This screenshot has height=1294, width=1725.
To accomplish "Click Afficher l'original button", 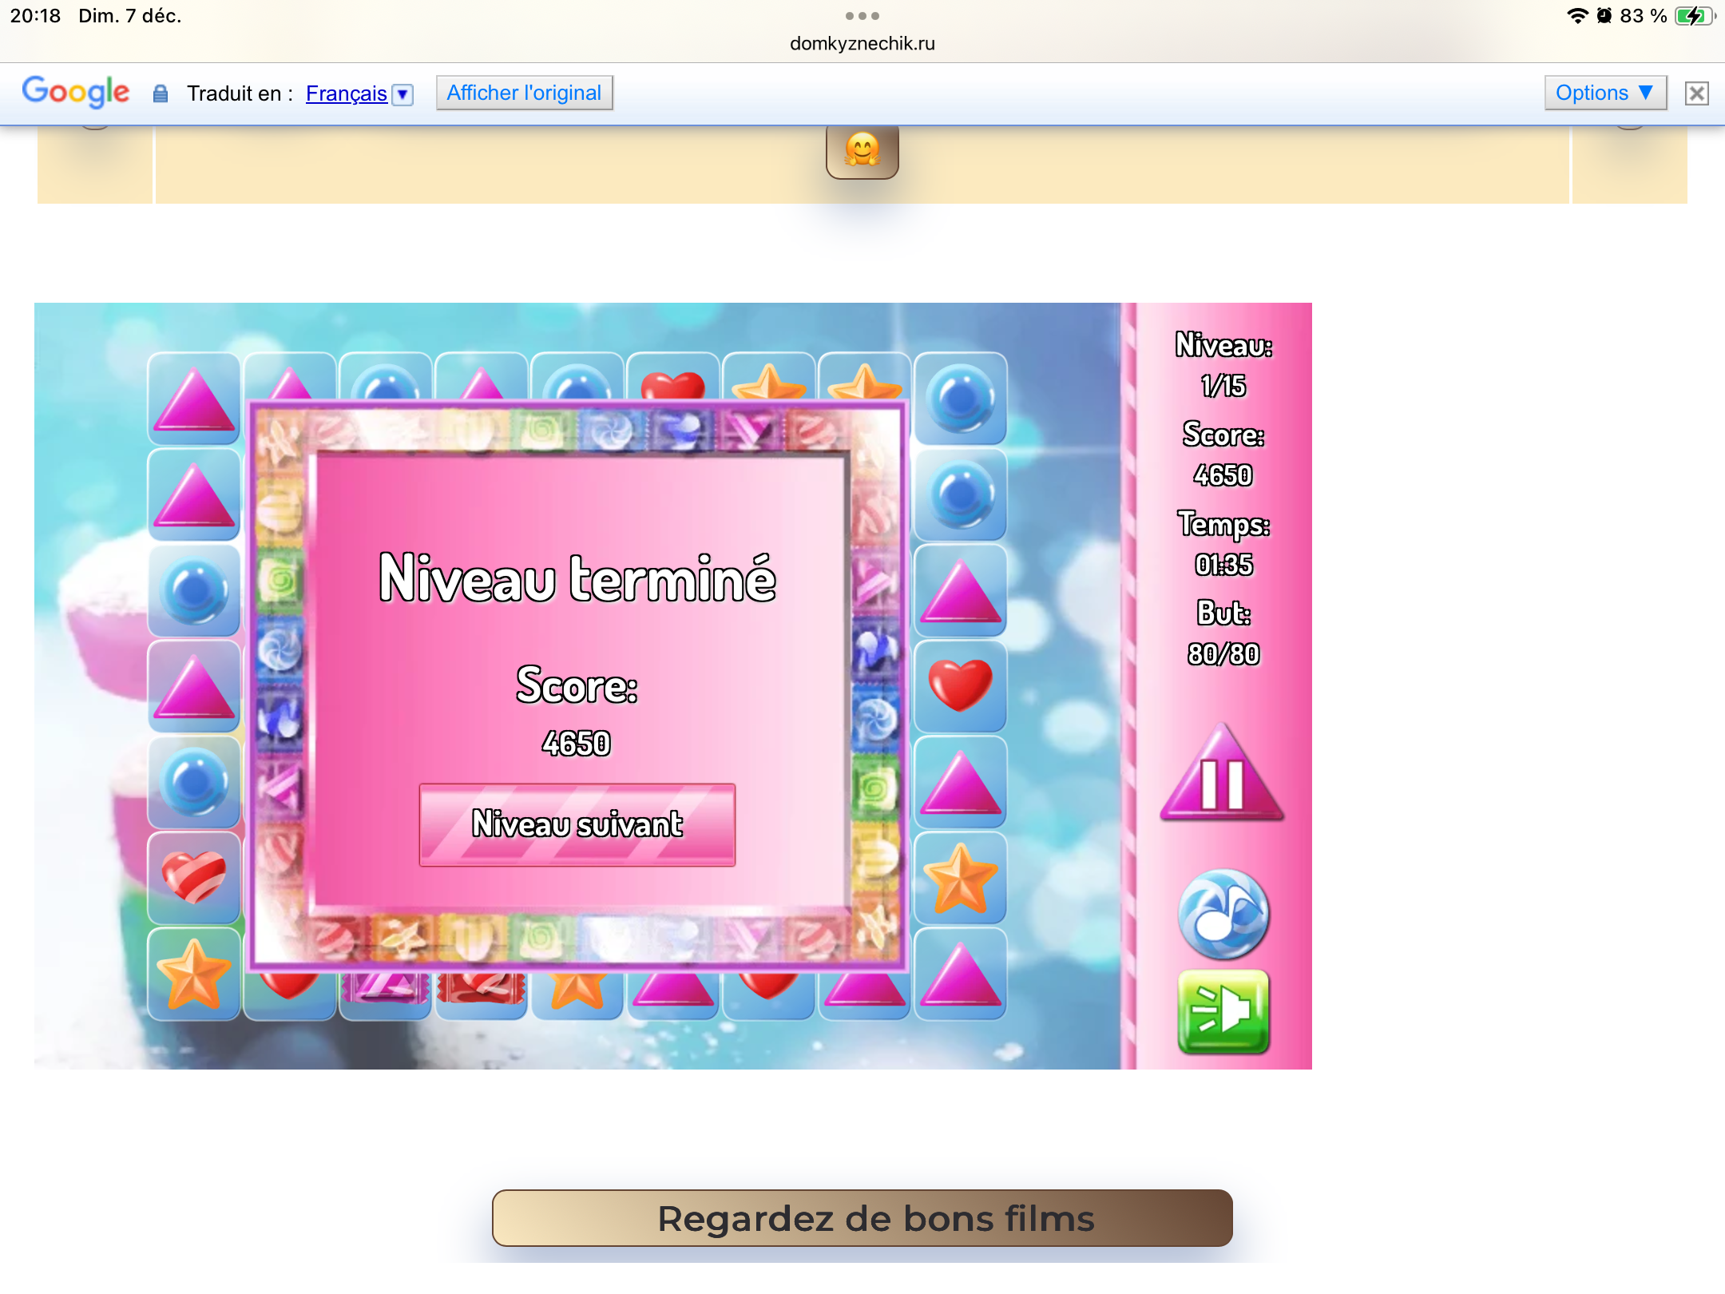I will (524, 93).
